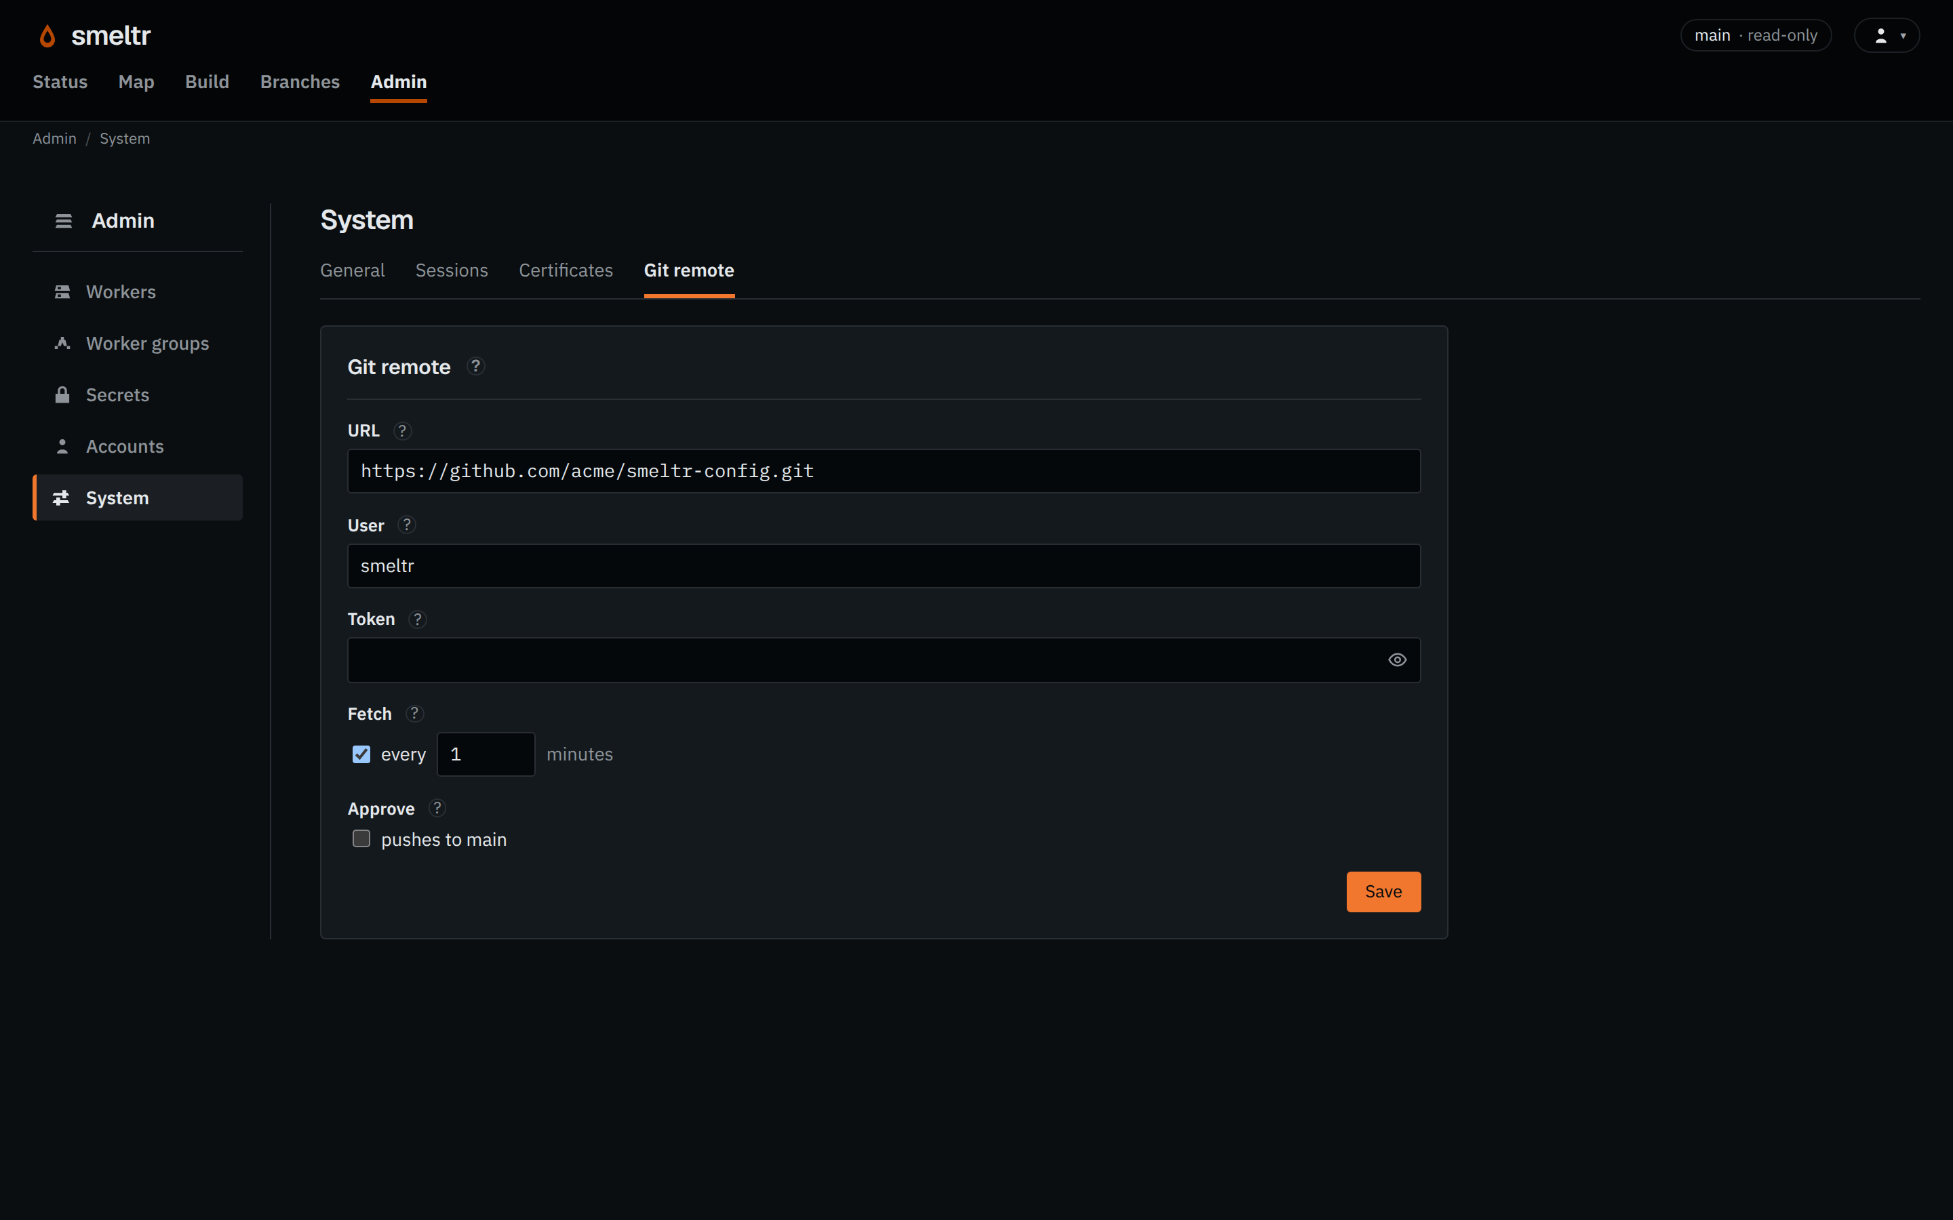1953x1220 pixels.
Task: Click the Accounts person icon
Action: [62, 446]
